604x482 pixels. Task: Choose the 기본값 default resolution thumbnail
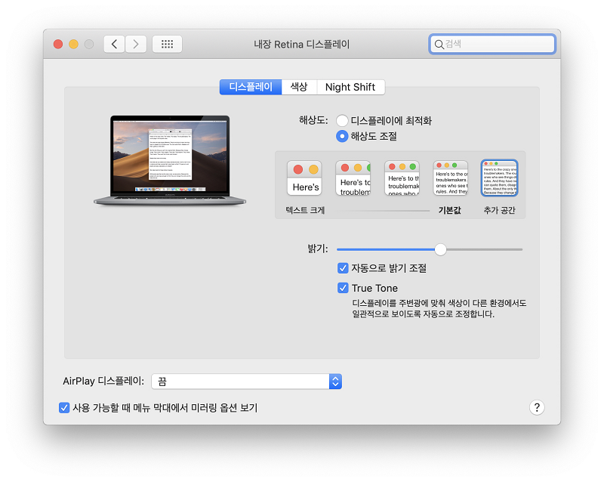(x=450, y=178)
